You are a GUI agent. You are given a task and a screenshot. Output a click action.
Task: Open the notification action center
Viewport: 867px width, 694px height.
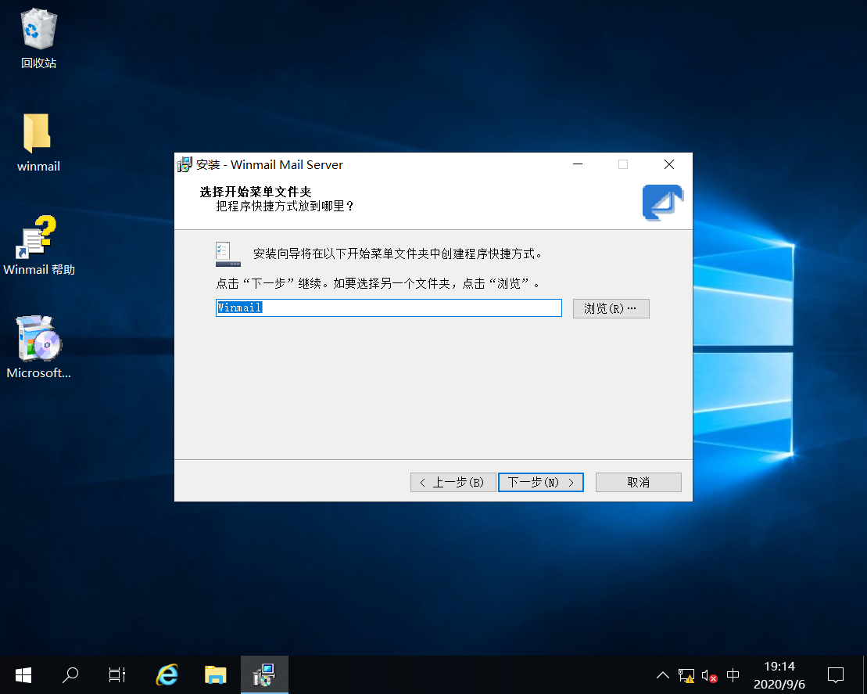pos(836,675)
